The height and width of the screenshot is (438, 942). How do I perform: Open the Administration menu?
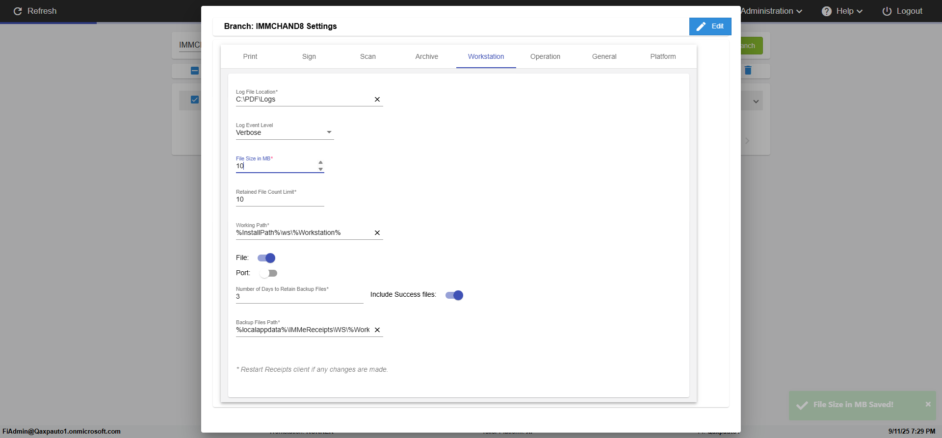(x=771, y=11)
